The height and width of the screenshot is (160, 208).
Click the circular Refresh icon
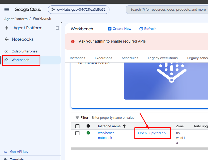coord(141,29)
